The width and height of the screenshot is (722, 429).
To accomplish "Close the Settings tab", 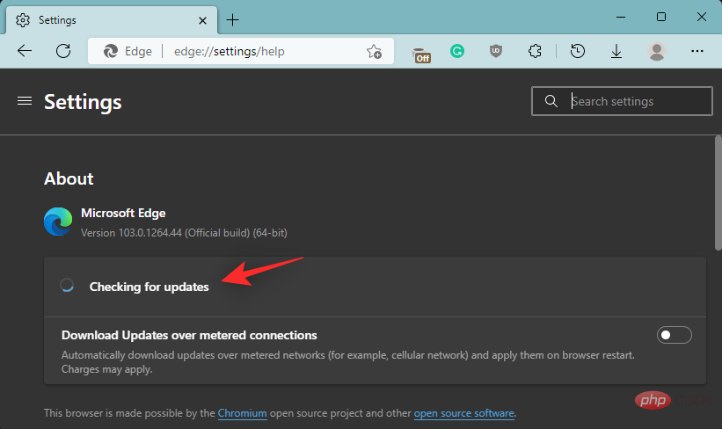I will pyautogui.click(x=202, y=20).
